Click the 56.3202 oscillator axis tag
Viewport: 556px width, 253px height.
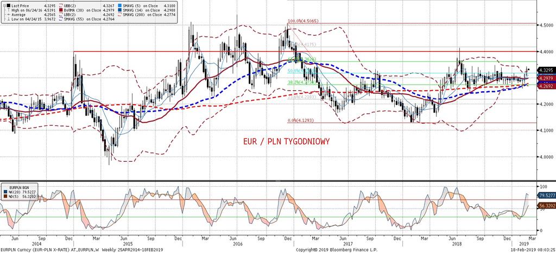(546, 206)
